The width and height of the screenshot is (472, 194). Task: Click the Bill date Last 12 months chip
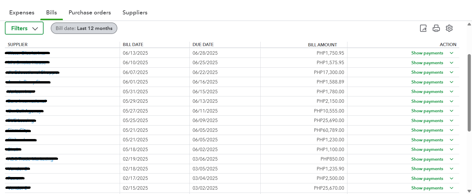pos(84,28)
